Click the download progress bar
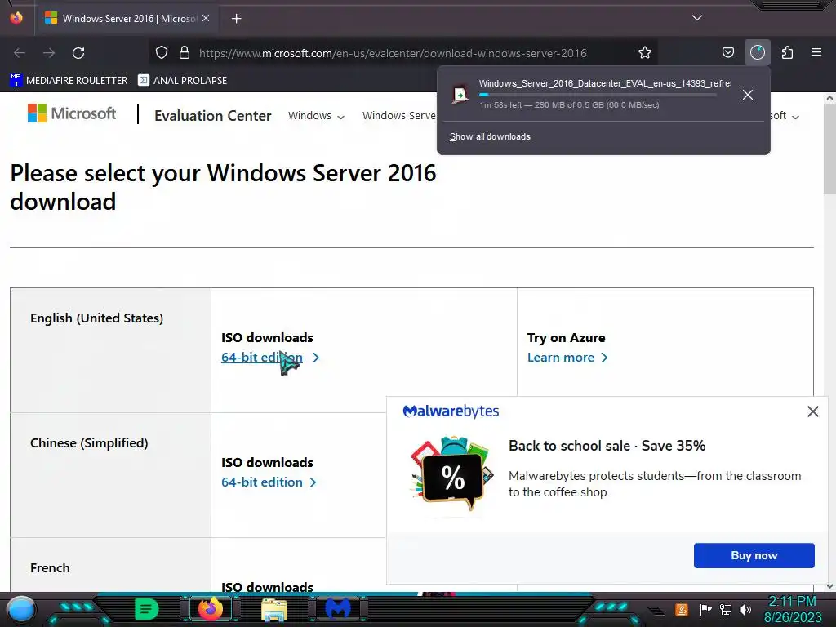 pos(597,95)
